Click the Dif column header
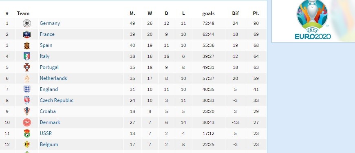The height and width of the screenshot is (153, 355). pos(236,13)
